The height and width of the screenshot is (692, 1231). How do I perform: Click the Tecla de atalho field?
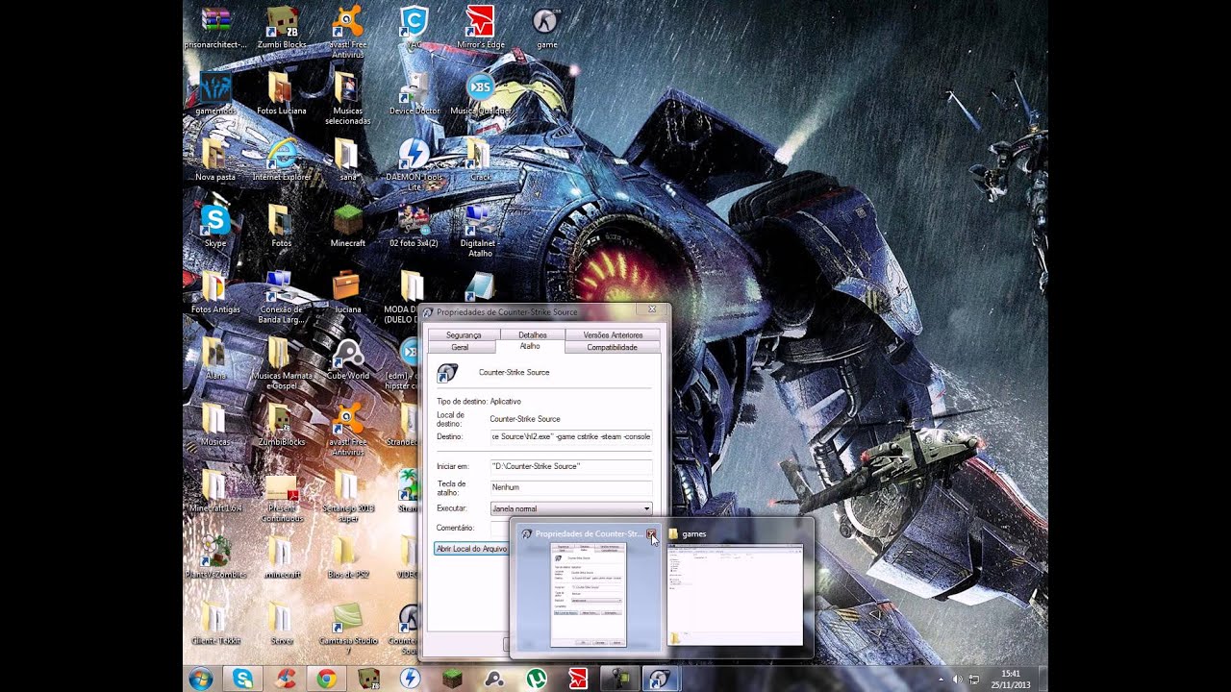[x=571, y=487]
